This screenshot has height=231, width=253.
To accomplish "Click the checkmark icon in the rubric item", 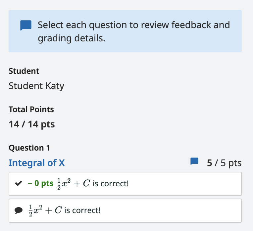I will (x=19, y=183).
